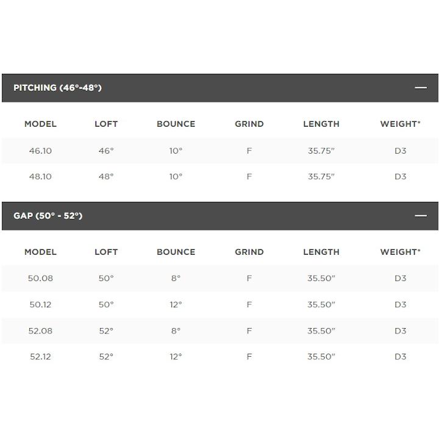Select the 52.12 model entry

(40, 357)
